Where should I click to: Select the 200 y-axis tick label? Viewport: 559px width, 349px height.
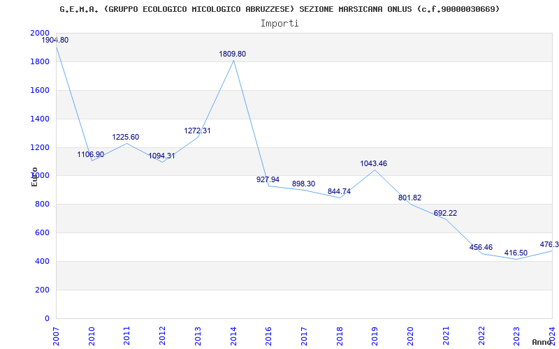point(42,290)
